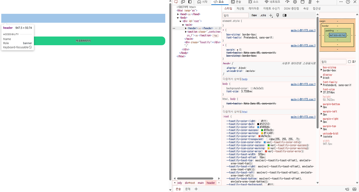
Task: Open main-i-BYI1T3.css:1 link for box-sizing rule
Action: [303, 30]
